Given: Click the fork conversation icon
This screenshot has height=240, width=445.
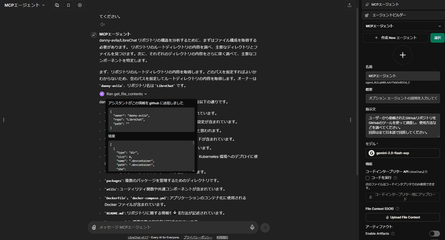Looking at the screenshot, I should tap(56, 5).
